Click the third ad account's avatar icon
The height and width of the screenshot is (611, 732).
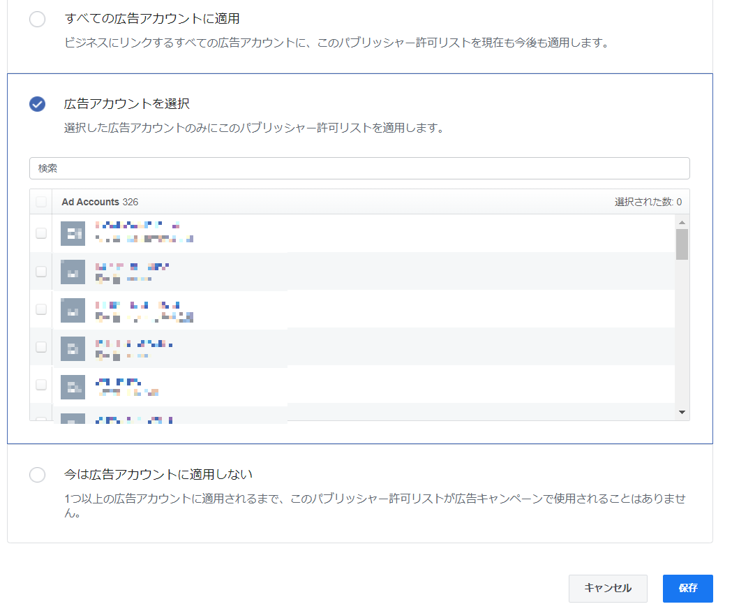[x=73, y=309]
